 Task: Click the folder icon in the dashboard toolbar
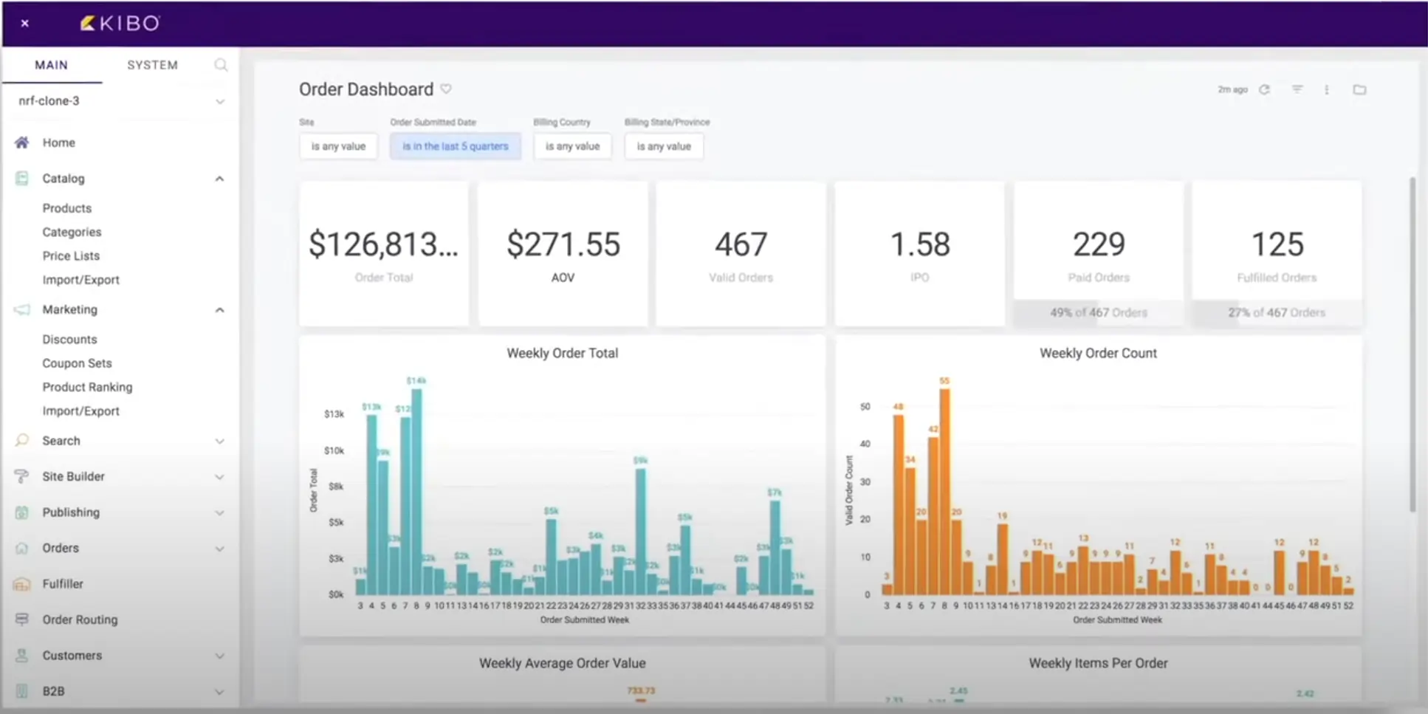tap(1360, 89)
